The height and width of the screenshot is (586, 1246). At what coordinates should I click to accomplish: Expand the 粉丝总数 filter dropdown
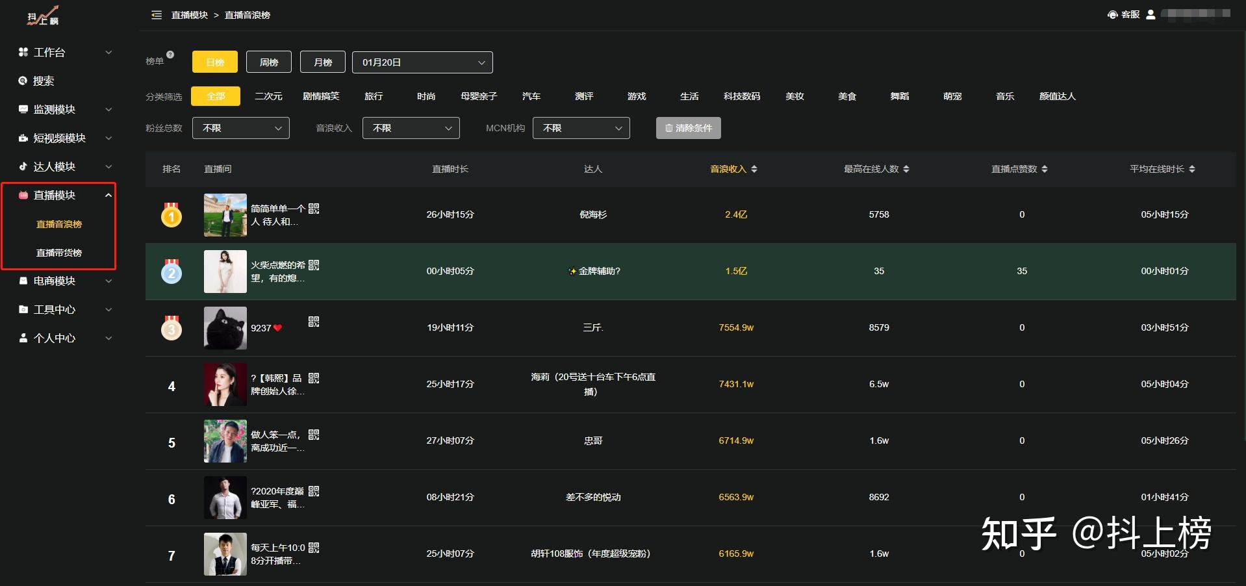[x=240, y=128]
